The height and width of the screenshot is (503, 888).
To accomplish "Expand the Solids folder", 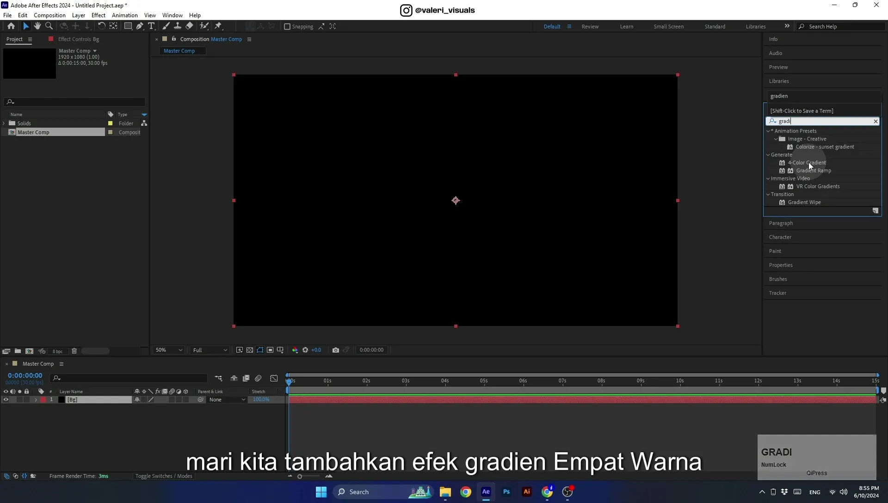I will pyautogui.click(x=4, y=123).
